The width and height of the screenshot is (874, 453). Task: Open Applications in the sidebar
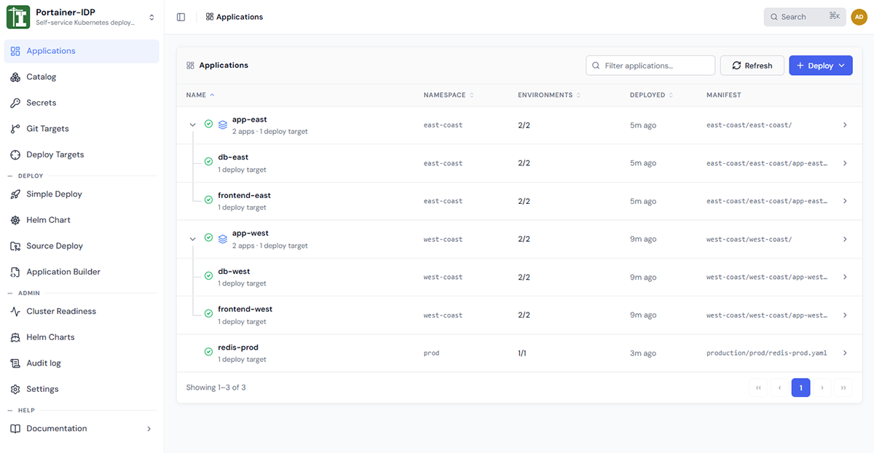point(82,51)
